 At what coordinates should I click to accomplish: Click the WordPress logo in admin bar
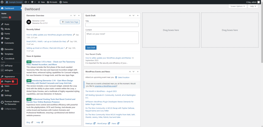coord(2,2)
